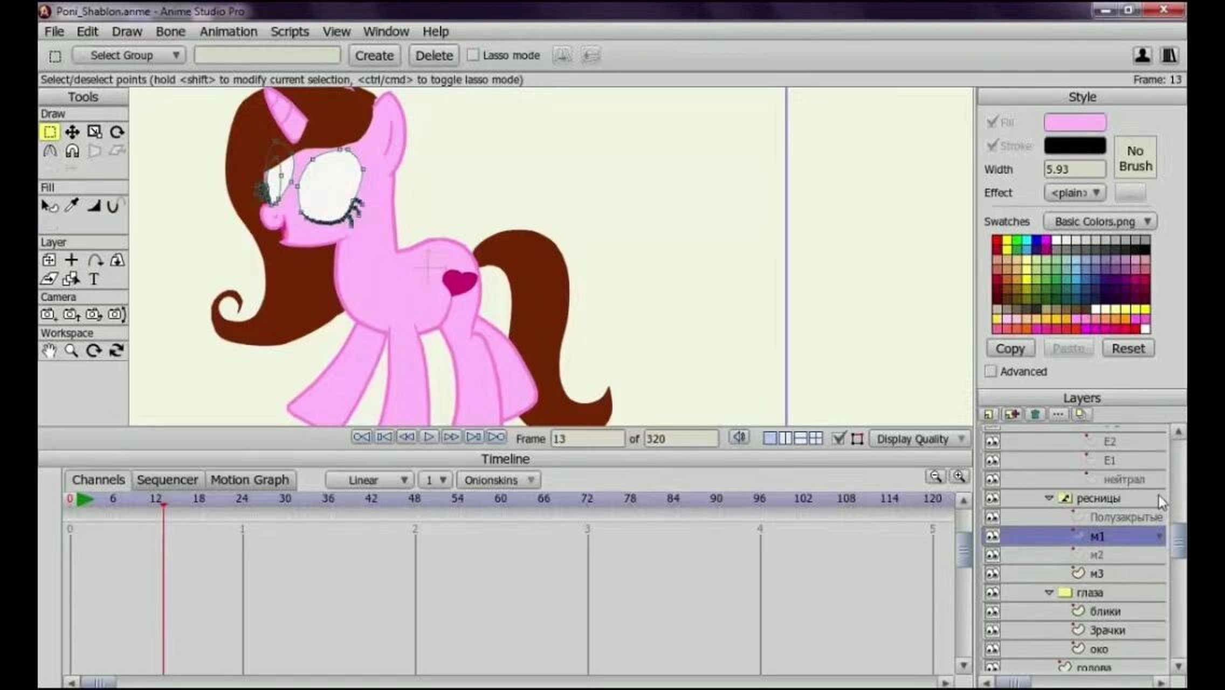Select the Zoom Workspace magnifier tool
This screenshot has height=690, width=1225.
click(71, 351)
